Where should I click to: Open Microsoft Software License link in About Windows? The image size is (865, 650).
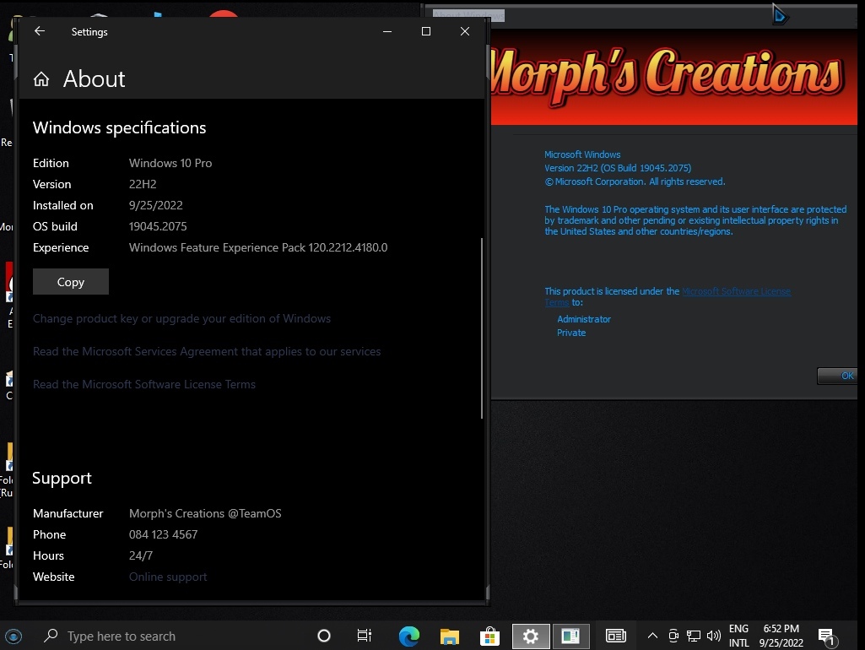736,291
